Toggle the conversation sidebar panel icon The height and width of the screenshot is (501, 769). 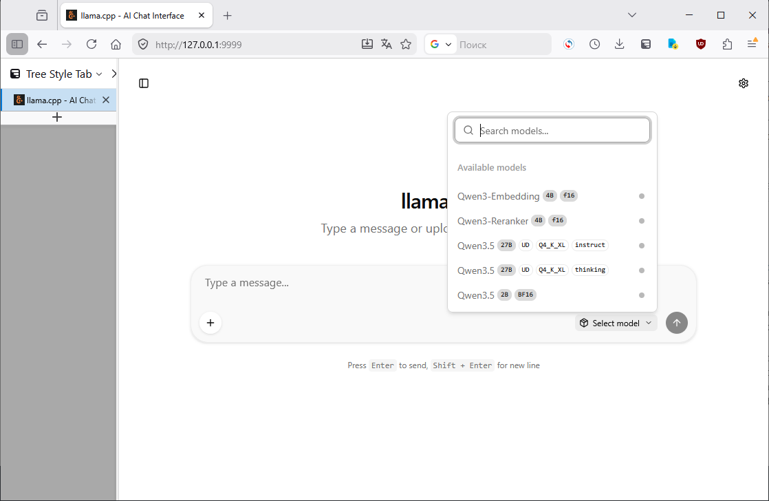click(143, 83)
